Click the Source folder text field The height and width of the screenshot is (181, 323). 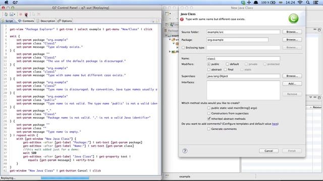243,32
